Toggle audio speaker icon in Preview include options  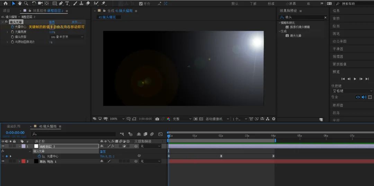coord(364,97)
